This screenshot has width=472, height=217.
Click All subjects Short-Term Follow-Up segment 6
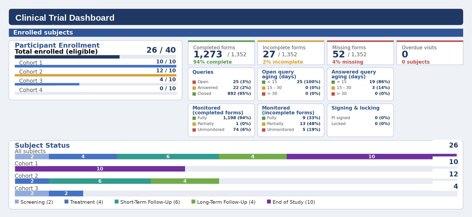click(168, 157)
